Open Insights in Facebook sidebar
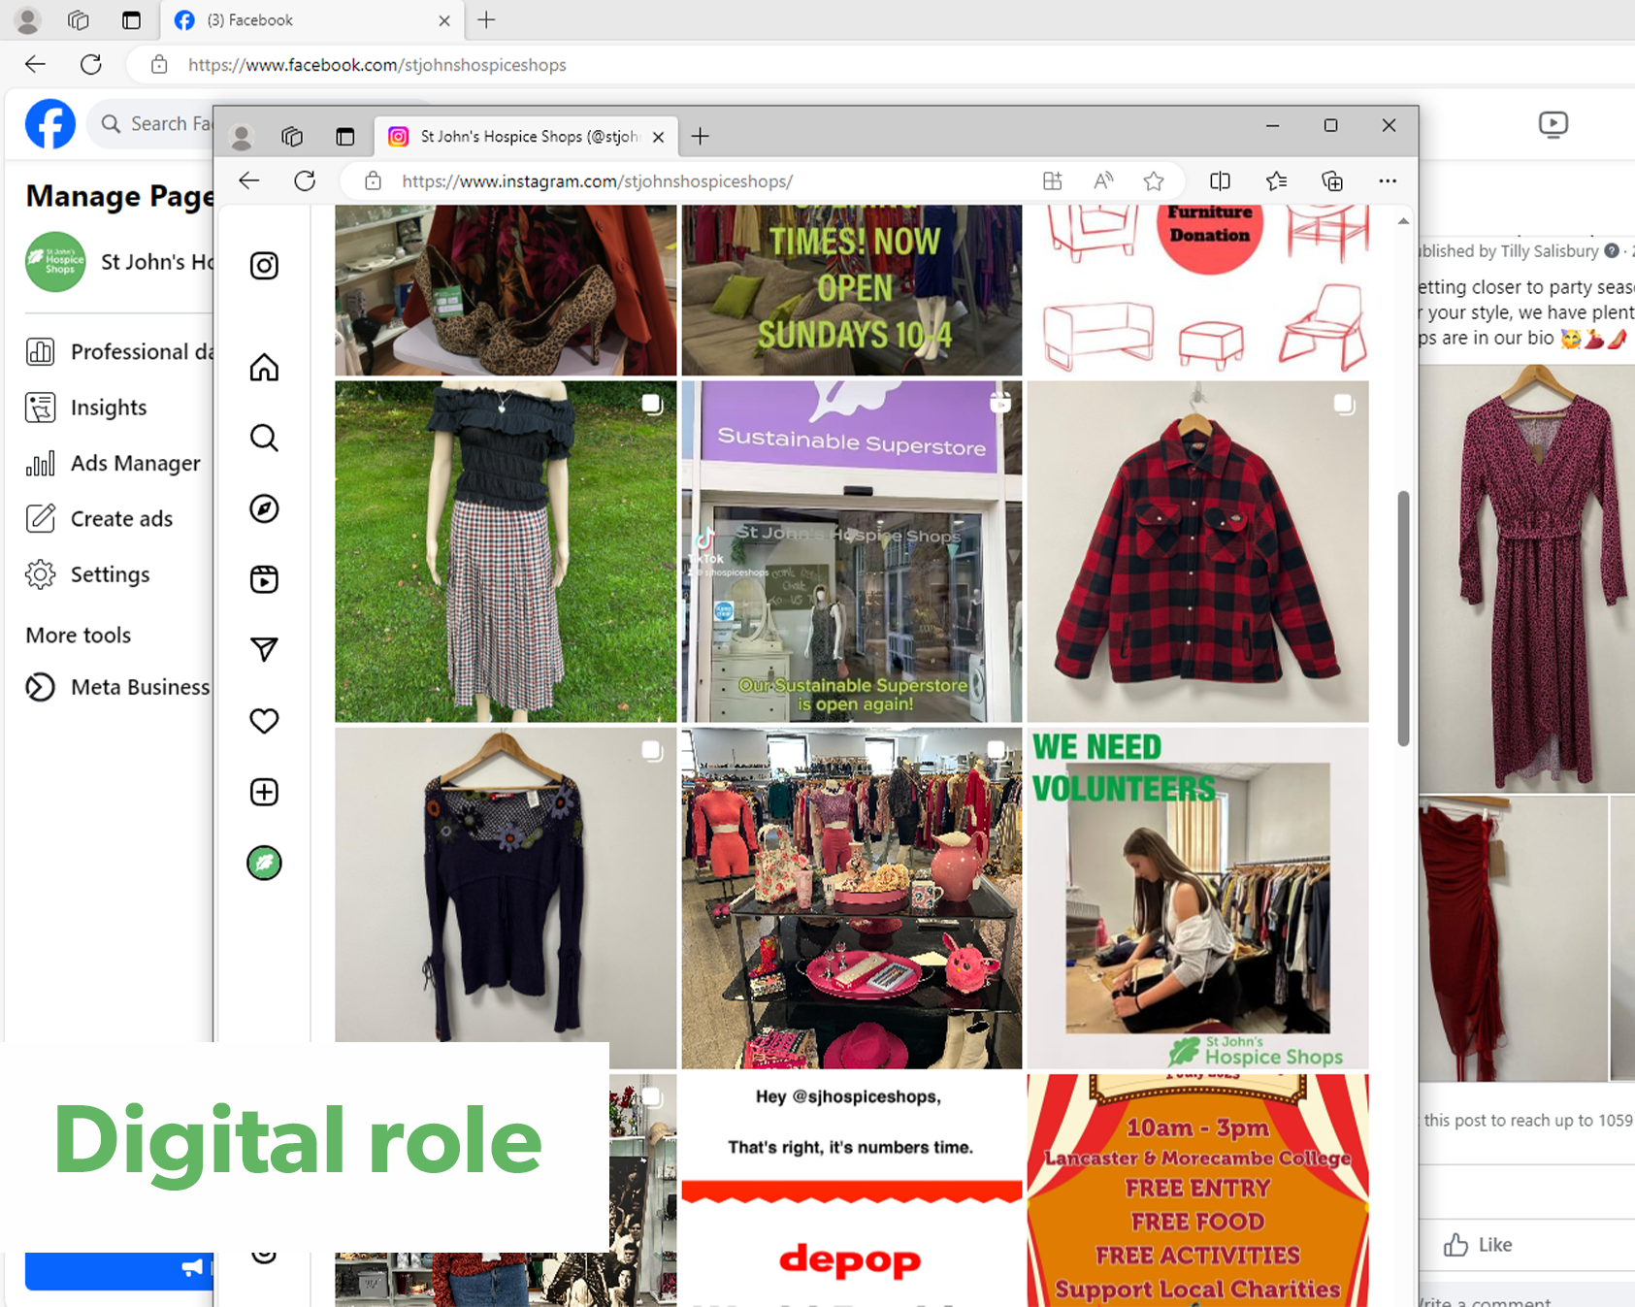This screenshot has height=1307, width=1635. point(87,408)
